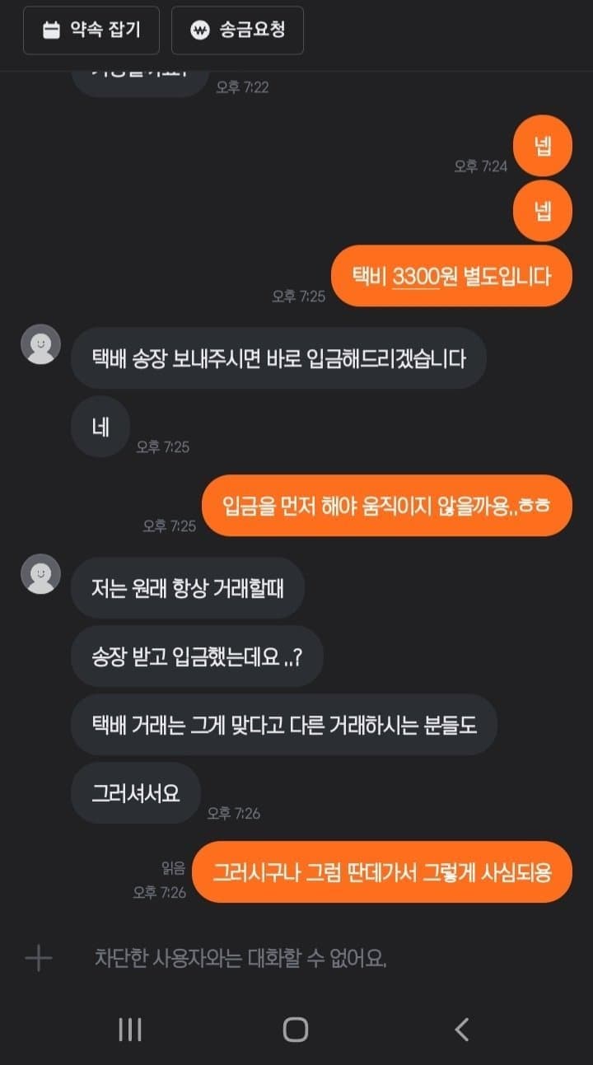Screen dimensions: 593x1065
Task: Tap the underlined 3300원 amount link
Action: (x=424, y=277)
